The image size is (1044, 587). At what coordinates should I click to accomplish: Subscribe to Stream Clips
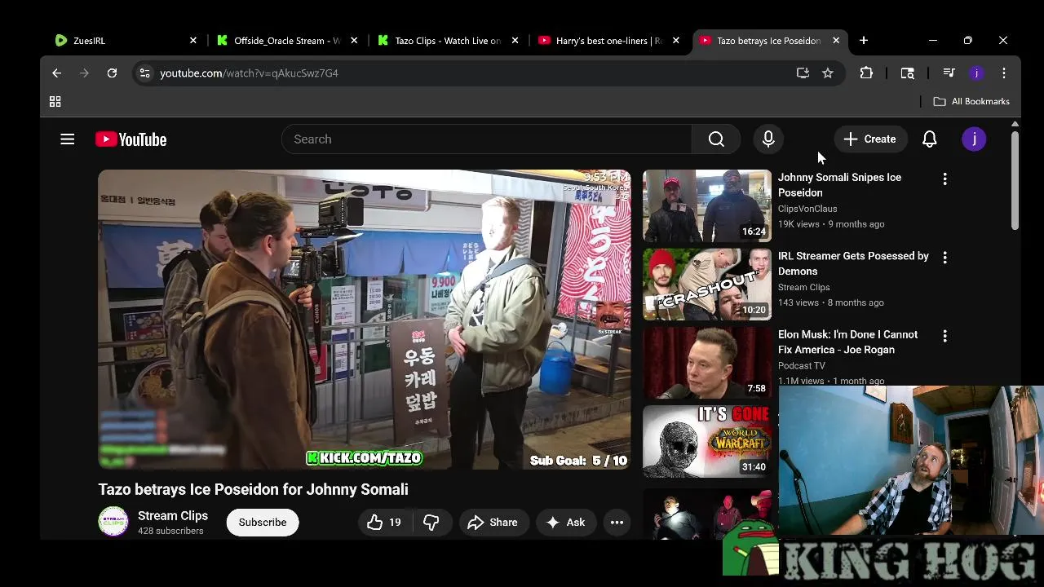[x=263, y=523]
